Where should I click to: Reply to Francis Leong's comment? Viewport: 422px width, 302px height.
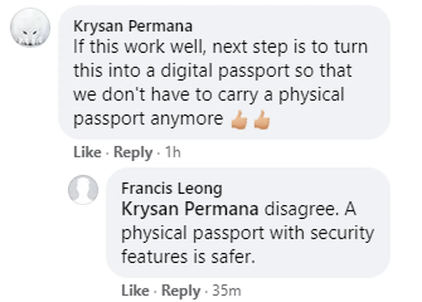[181, 290]
